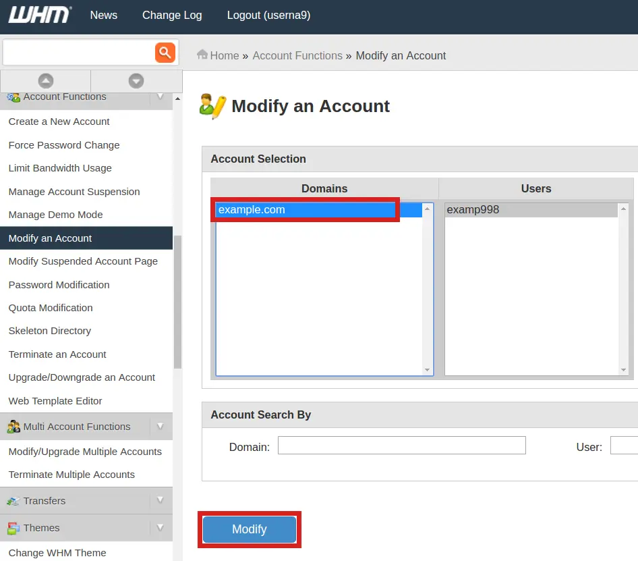The width and height of the screenshot is (638, 561).
Task: Log out of userna9
Action: click(x=268, y=15)
